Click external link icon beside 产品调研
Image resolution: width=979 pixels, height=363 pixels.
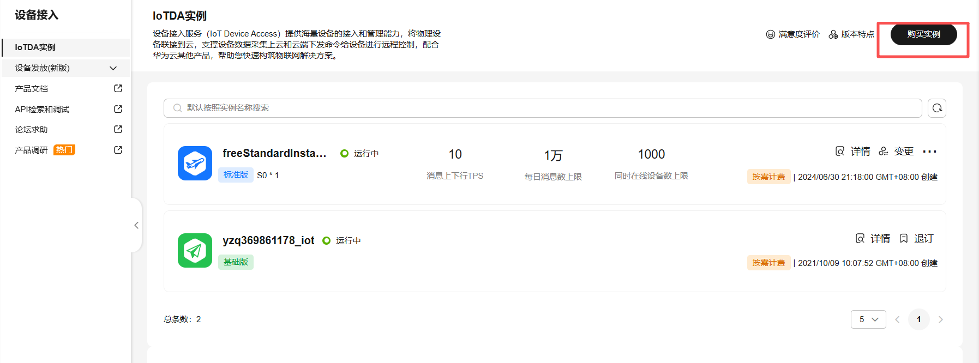(x=118, y=150)
